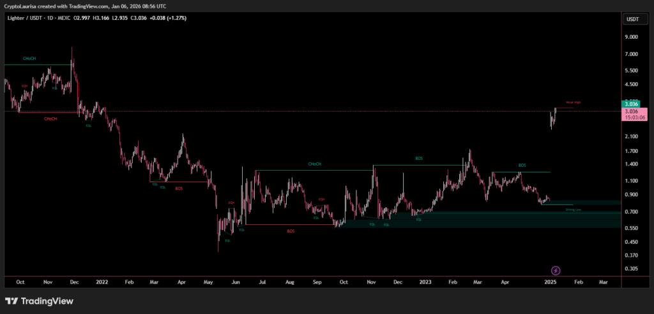Click the green CHoCH label at top left

[29, 59]
